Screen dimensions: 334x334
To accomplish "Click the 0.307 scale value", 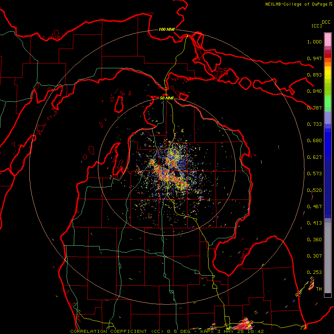I will pos(314,256).
